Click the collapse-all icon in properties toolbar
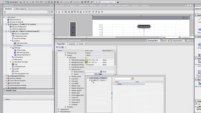This screenshot has width=201, height=113. [60, 47]
